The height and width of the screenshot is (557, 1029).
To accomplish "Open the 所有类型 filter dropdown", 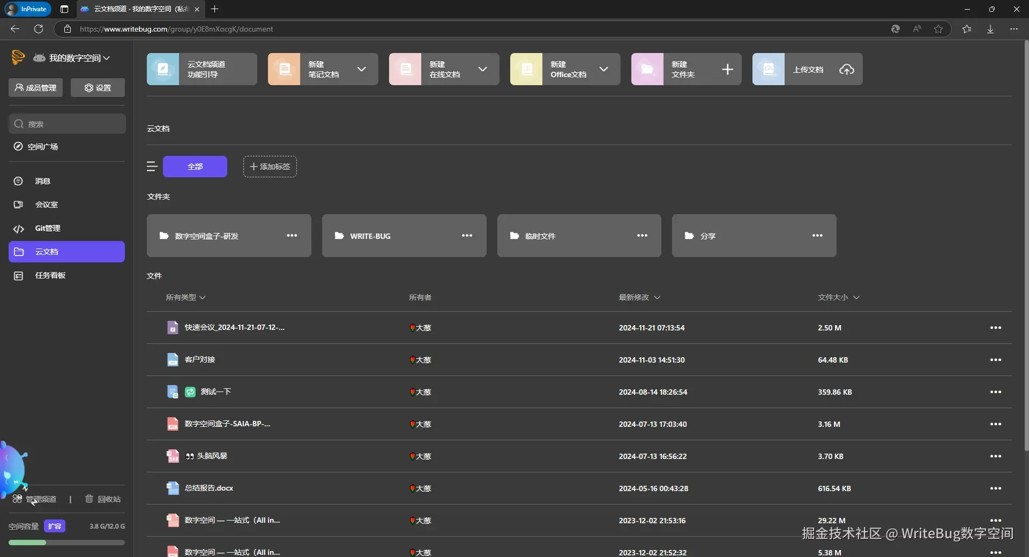I will 185,297.
